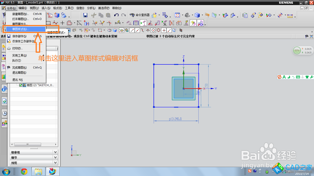Select 退出草图(E) menu entry
The width and height of the screenshot is (314, 176).
(26, 73)
